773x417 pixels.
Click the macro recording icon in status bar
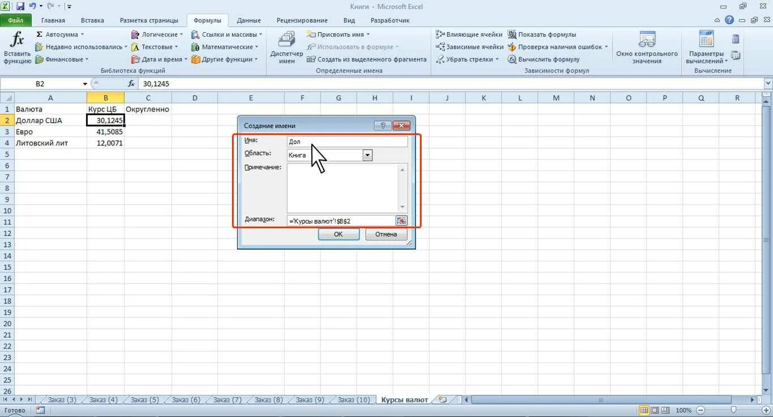tap(40, 410)
